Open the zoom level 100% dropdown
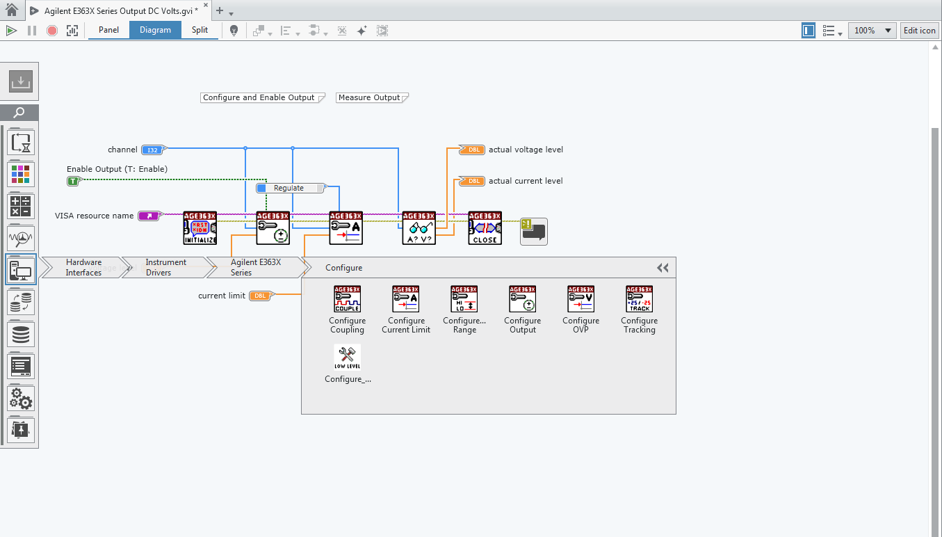The image size is (942, 537). tap(871, 30)
